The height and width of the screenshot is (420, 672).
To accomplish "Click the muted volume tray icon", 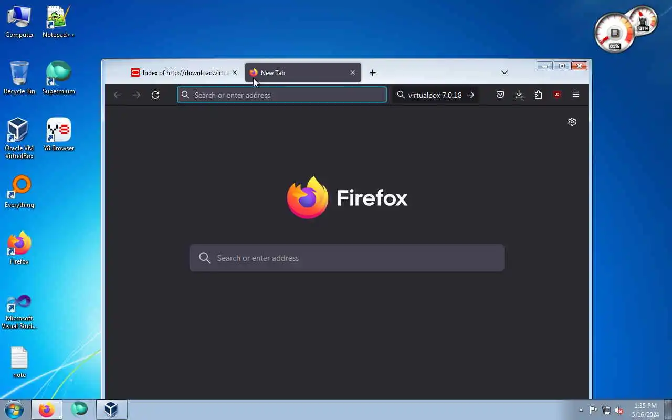I will pyautogui.click(x=619, y=410).
